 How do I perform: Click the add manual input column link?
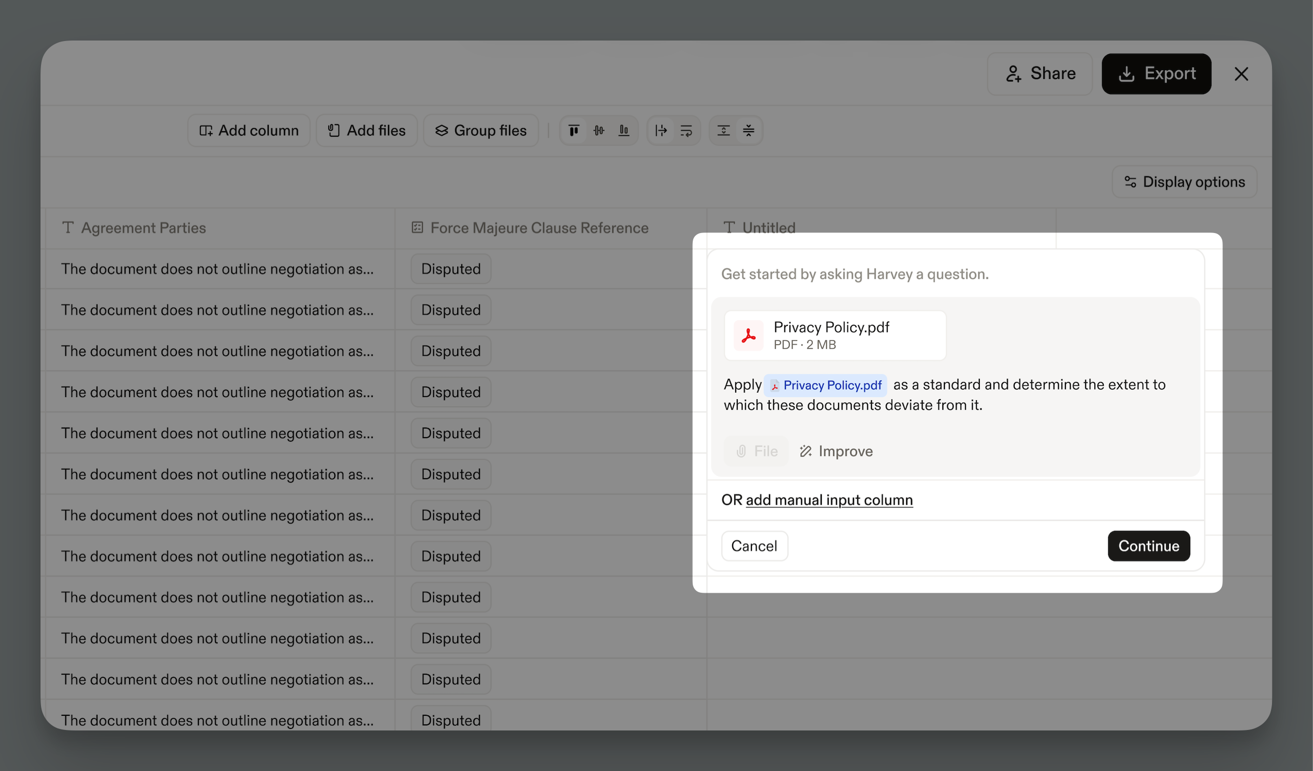[829, 500]
